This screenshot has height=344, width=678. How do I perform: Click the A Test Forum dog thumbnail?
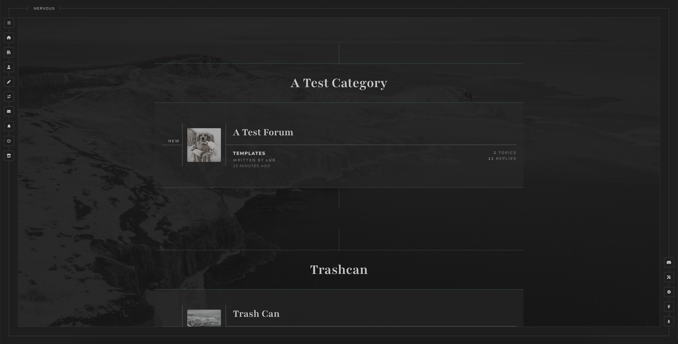(204, 145)
